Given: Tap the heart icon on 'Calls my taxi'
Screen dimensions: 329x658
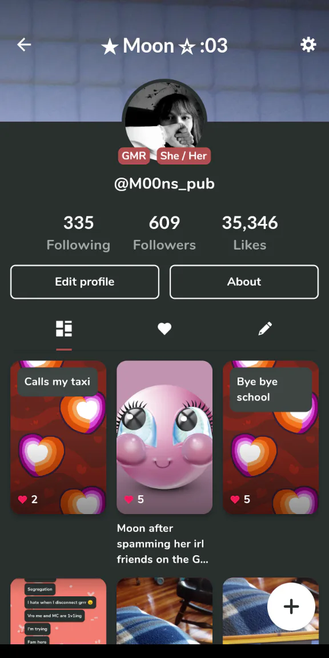Looking at the screenshot, I should 23,499.
